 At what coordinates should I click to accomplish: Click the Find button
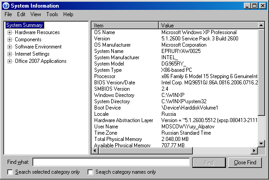click(x=209, y=162)
